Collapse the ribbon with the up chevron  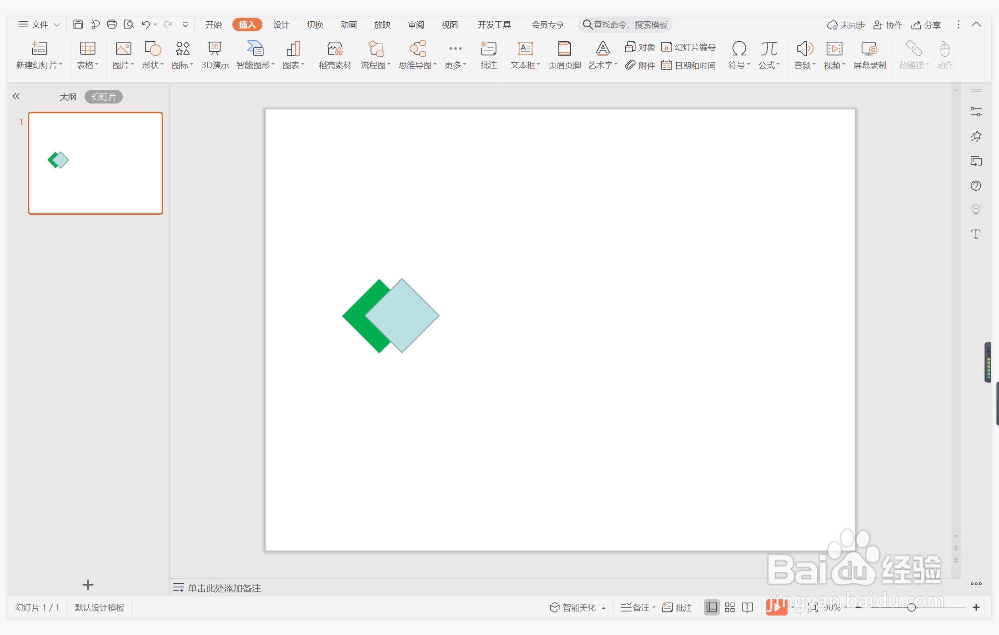(976, 24)
